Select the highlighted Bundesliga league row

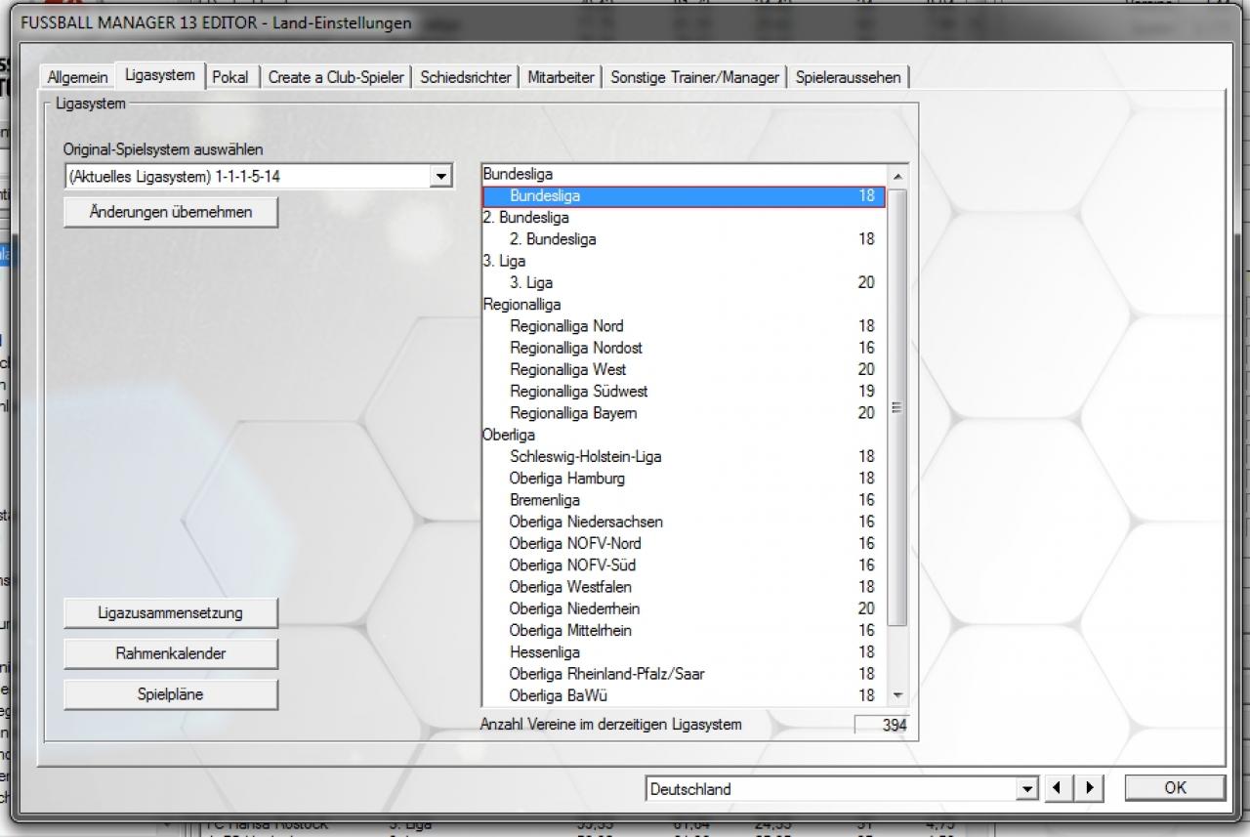coord(684,196)
